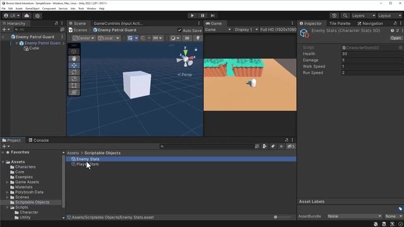Click search by label icon in Project

click(273, 146)
